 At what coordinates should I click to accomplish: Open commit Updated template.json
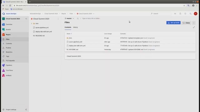click(135, 38)
